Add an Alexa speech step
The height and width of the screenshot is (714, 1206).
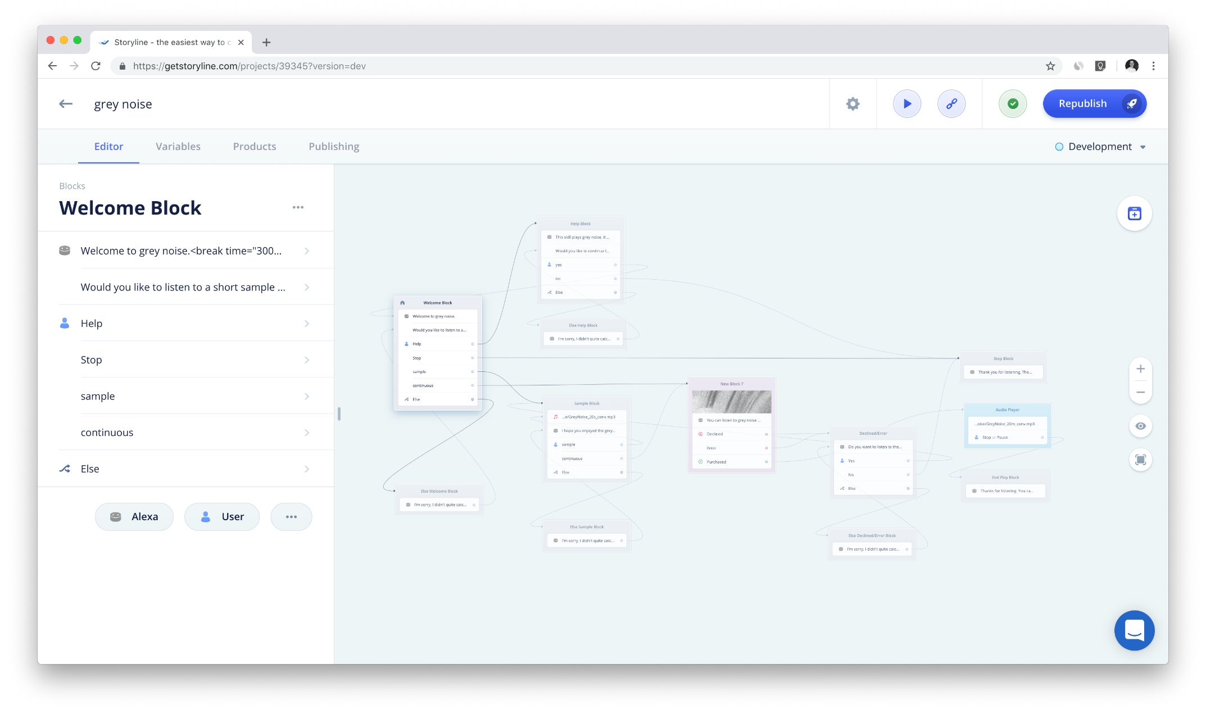134,517
